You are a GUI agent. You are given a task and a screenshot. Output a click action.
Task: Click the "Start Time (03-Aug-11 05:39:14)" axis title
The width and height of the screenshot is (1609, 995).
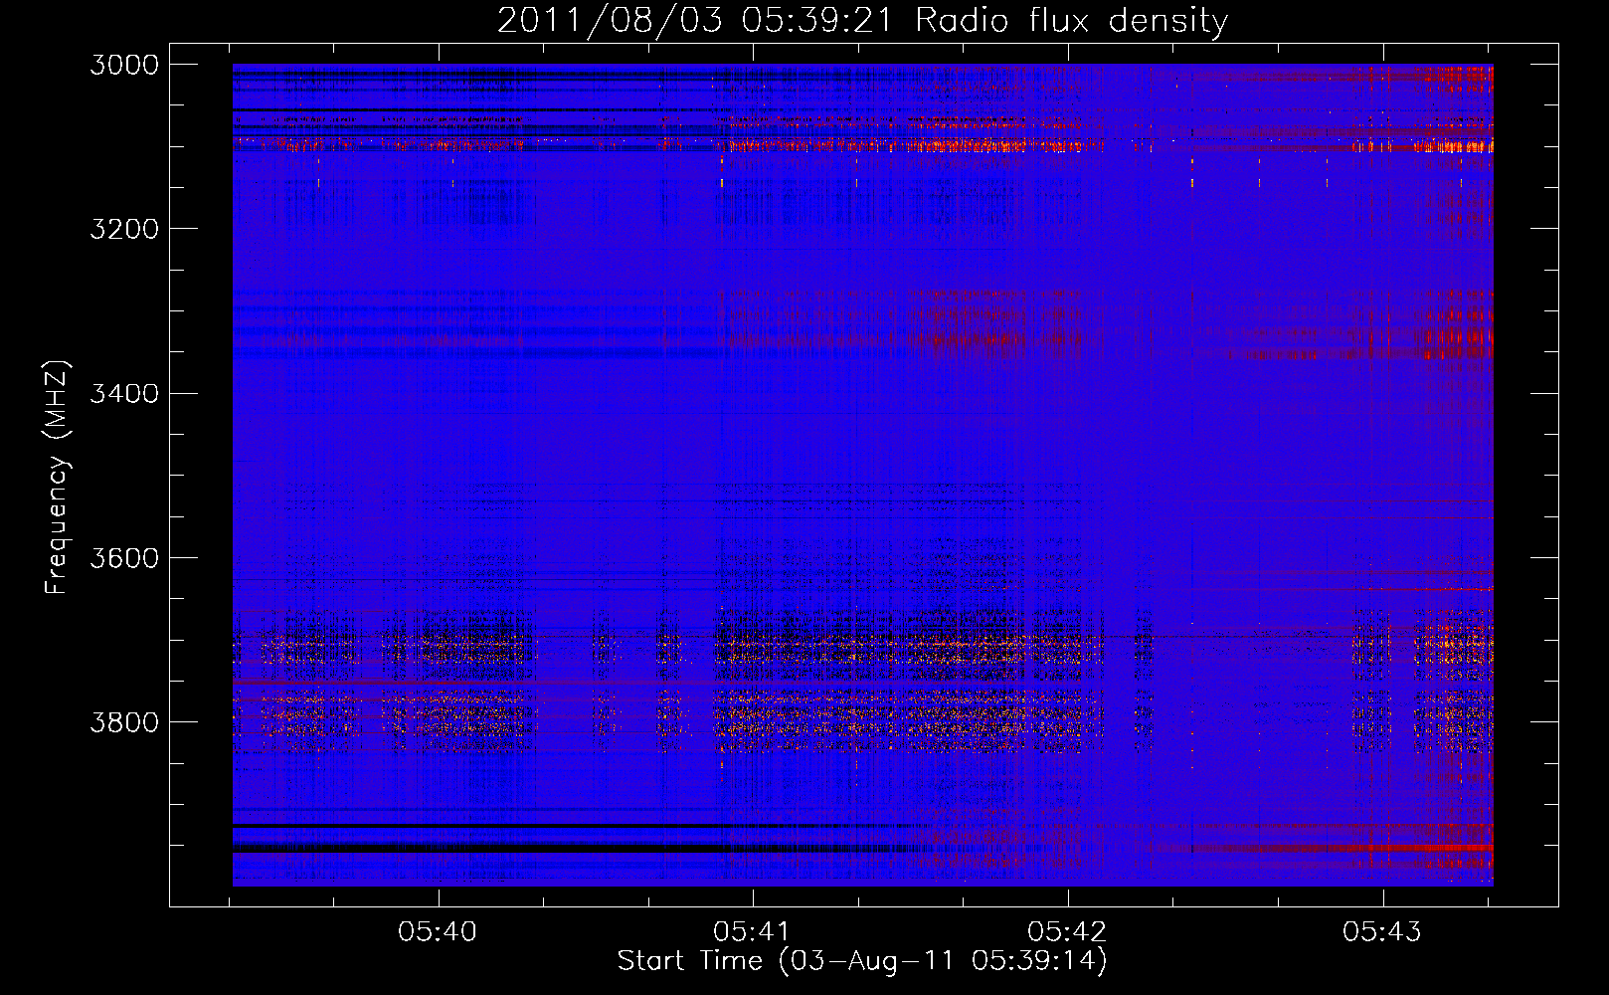[862, 961]
